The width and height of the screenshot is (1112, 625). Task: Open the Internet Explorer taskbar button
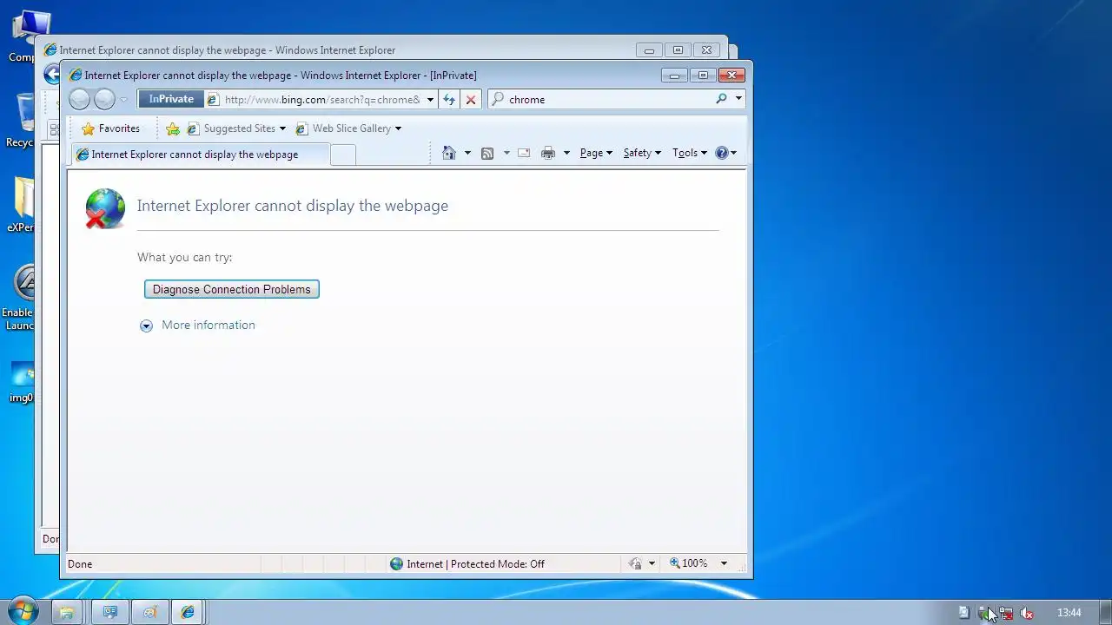(188, 612)
